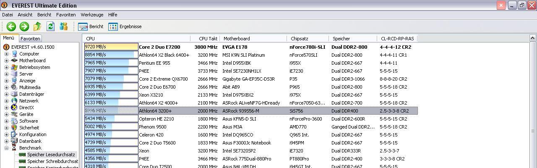The image size is (537, 168).
Task: Select the Core 2 Extreme QX6700 row
Action: [250, 79]
